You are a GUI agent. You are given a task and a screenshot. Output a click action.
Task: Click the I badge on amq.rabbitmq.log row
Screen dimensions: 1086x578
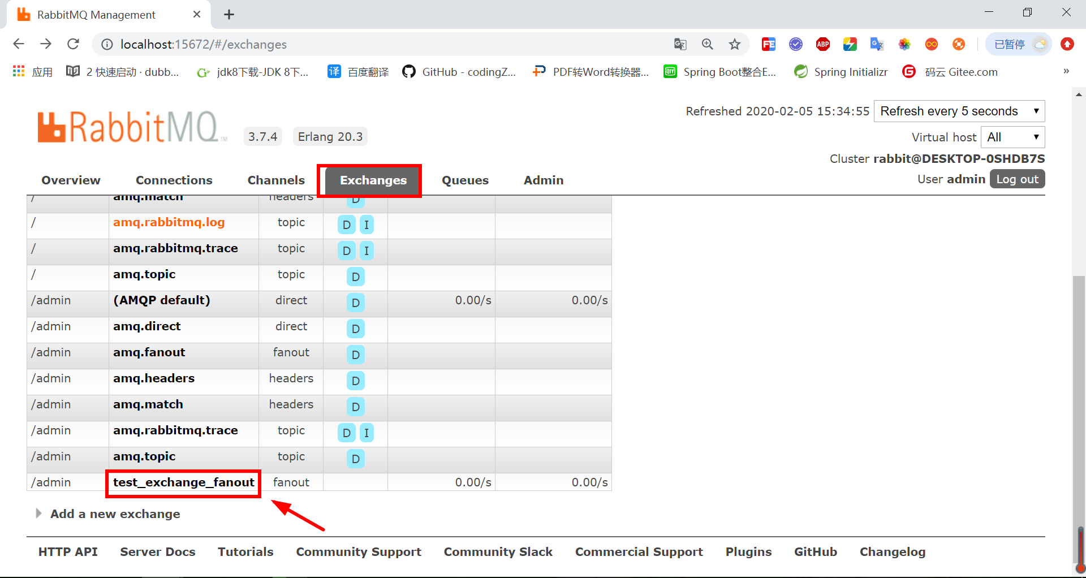pyautogui.click(x=367, y=225)
